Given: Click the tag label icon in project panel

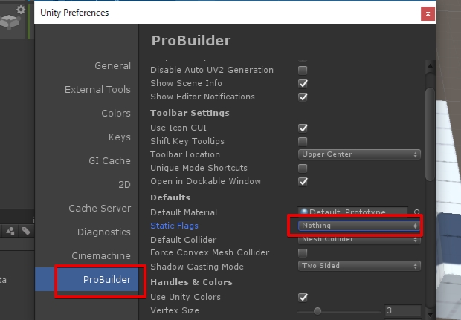Looking at the screenshot, I should [26, 231].
